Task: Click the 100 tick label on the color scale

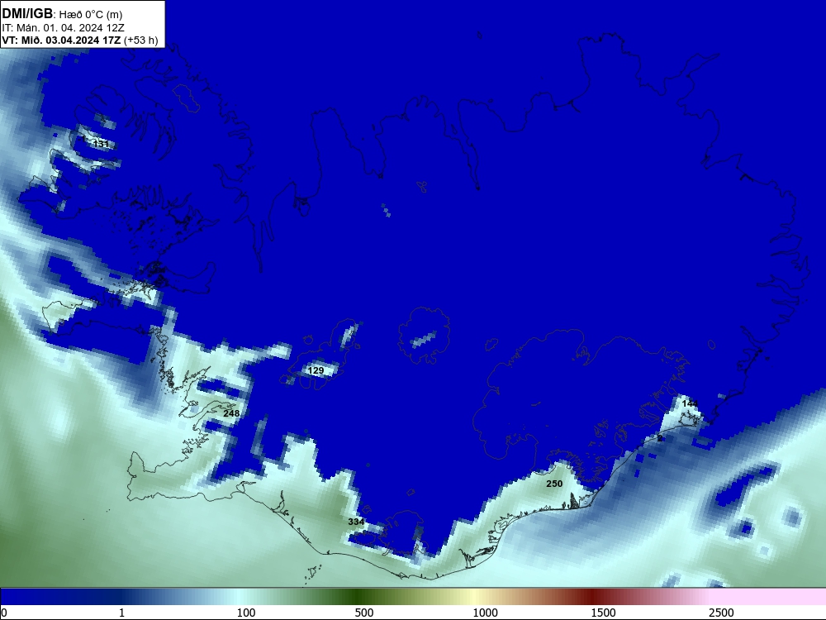Action: (x=246, y=613)
